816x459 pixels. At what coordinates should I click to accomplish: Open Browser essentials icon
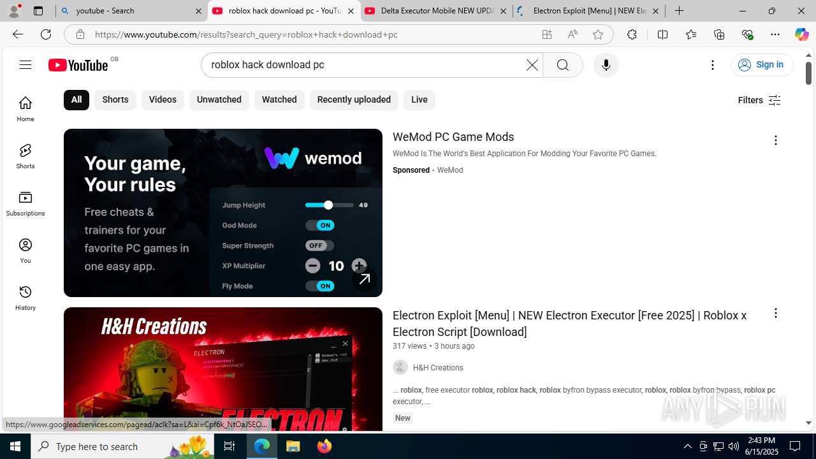point(747,34)
